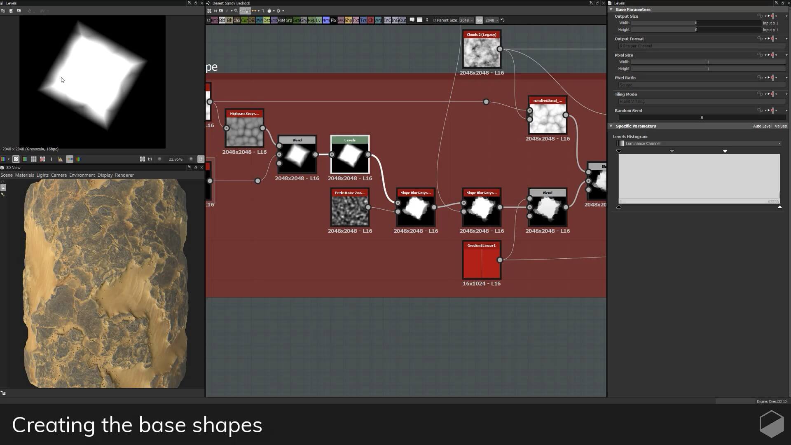Viewport: 791px width, 445px height.
Task: Show the histogram in the 2D view
Action: pos(60,159)
